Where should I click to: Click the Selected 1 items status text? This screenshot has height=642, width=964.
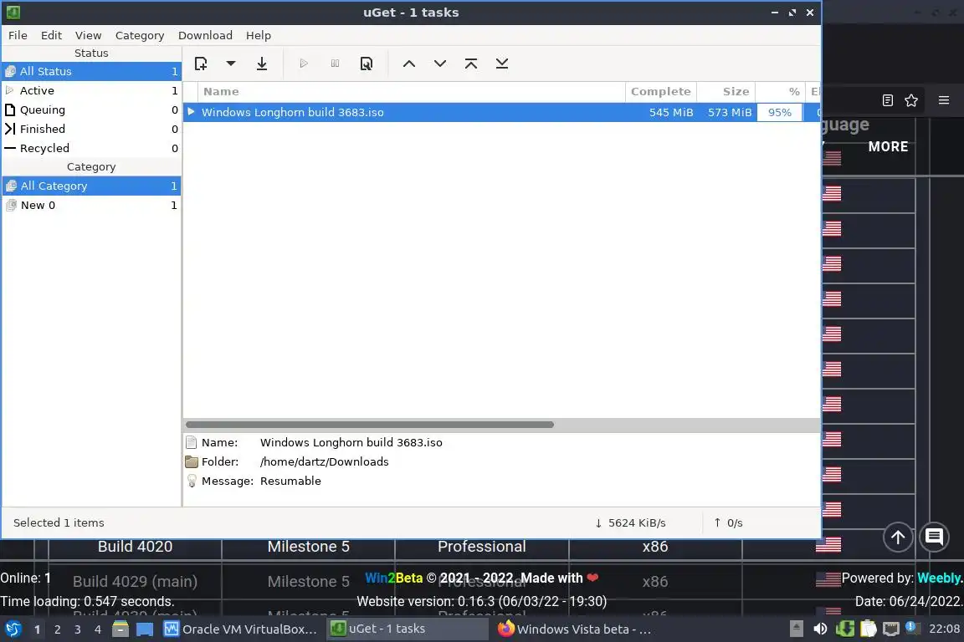[x=59, y=522]
